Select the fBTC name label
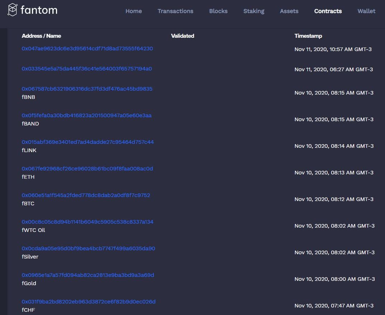 [28, 204]
